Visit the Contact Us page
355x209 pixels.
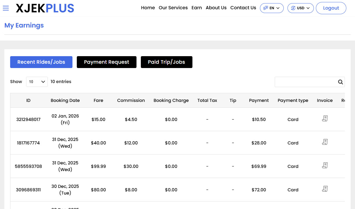(243, 8)
